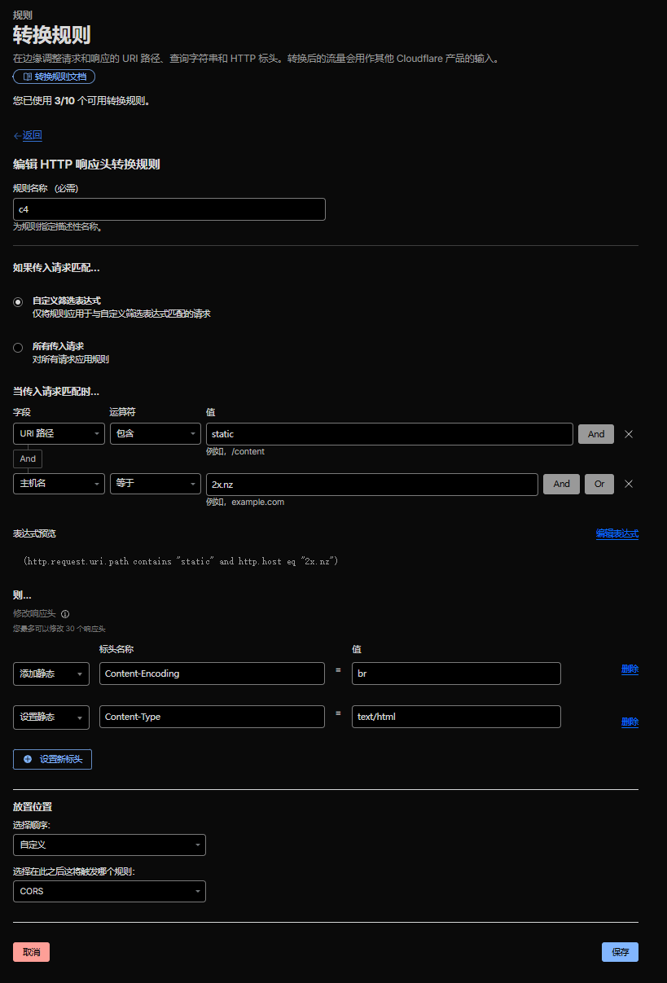
Task: Remove the 主机名 condition row with X
Action: [x=628, y=484]
